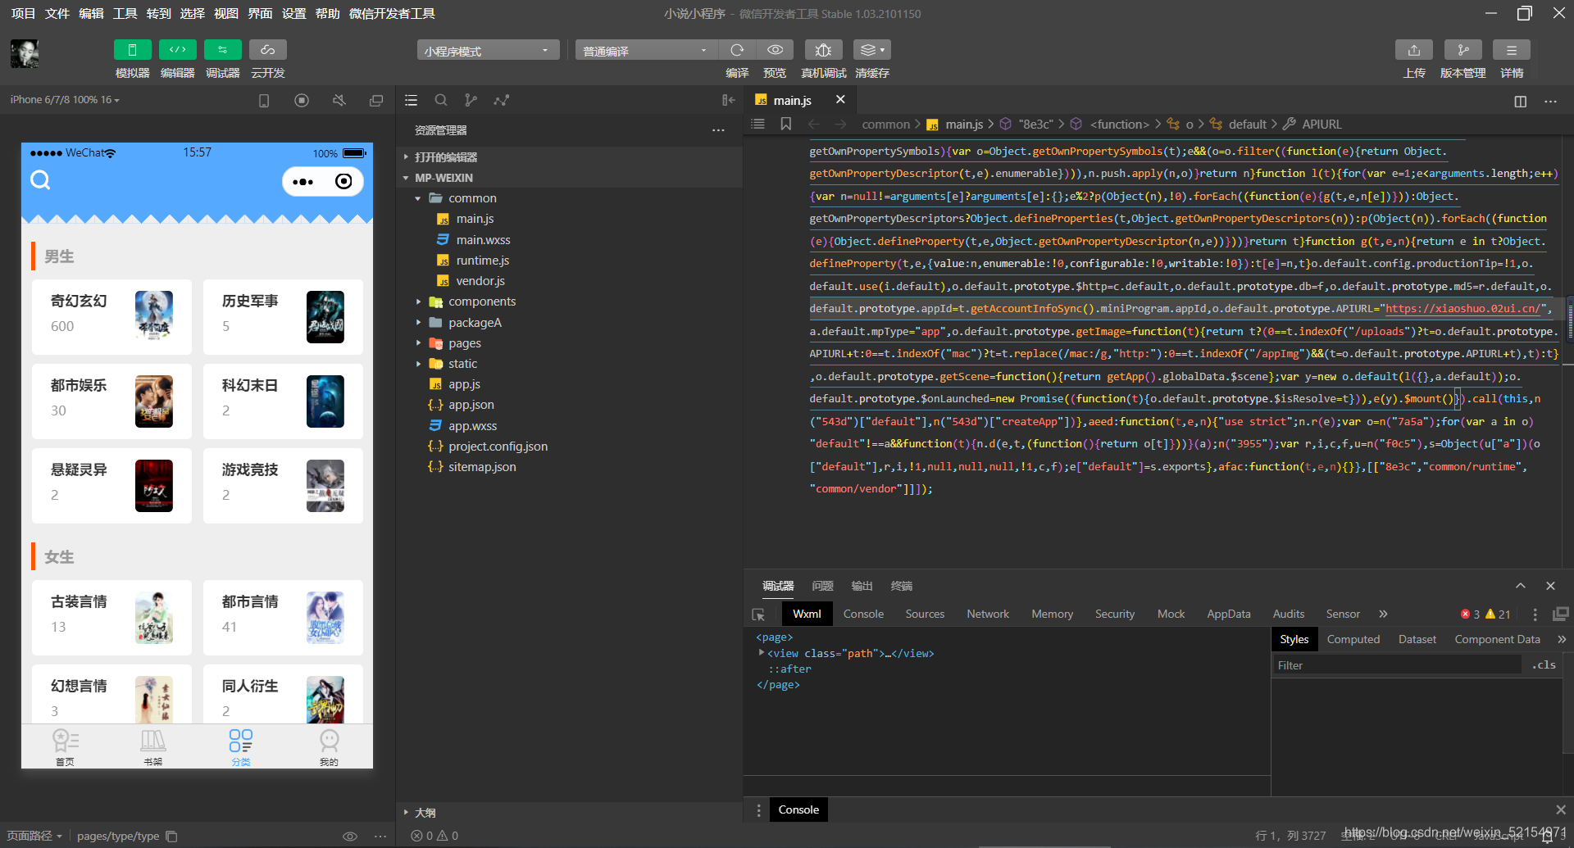Click in the Styles Filter input field
Viewport: 1574px width, 848px height.
(x=1397, y=665)
